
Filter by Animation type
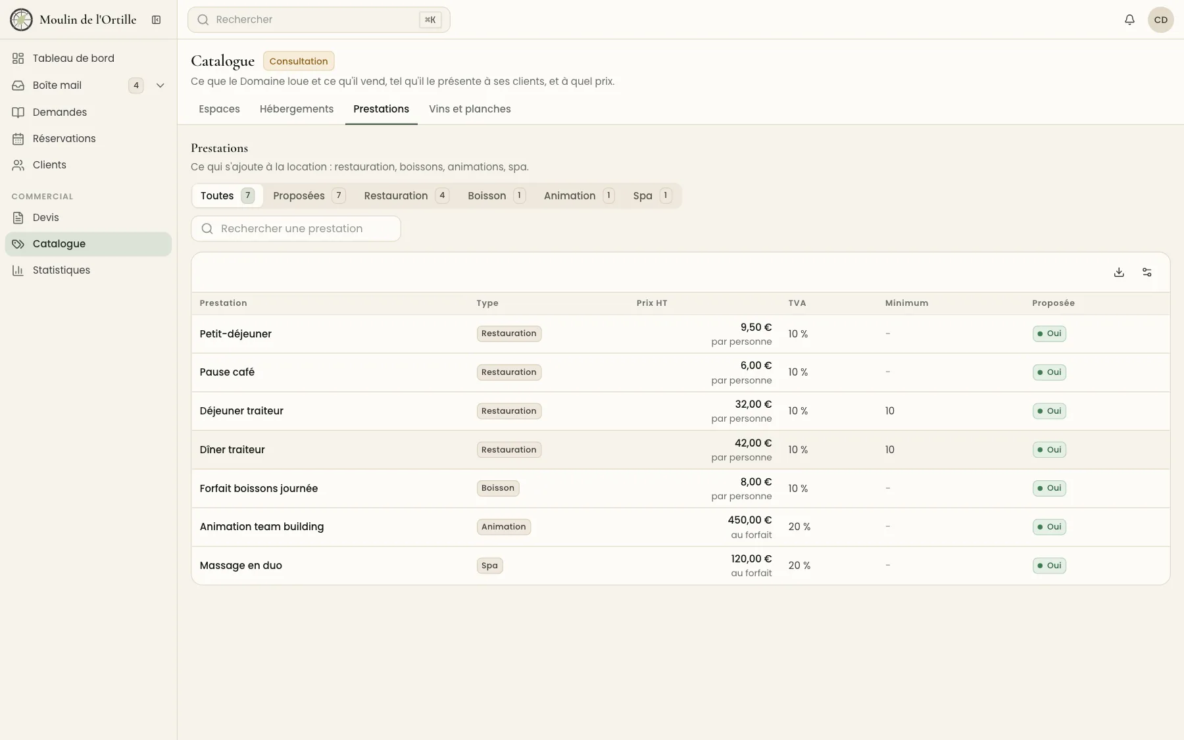579,196
